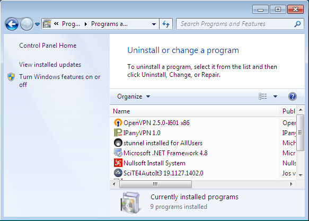Minimize the Programs and Features window
Image resolution: width=309 pixels, height=221 pixels.
(260, 9)
